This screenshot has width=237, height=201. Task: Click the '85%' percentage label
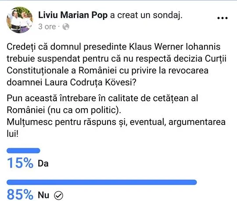pyautogui.click(x=20, y=194)
